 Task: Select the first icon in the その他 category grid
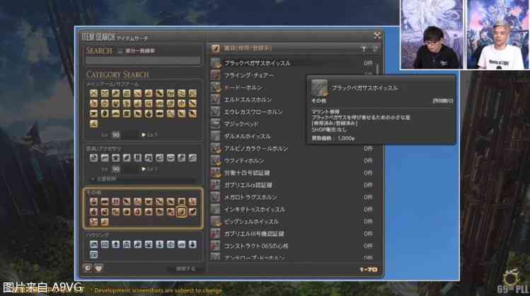click(x=94, y=202)
